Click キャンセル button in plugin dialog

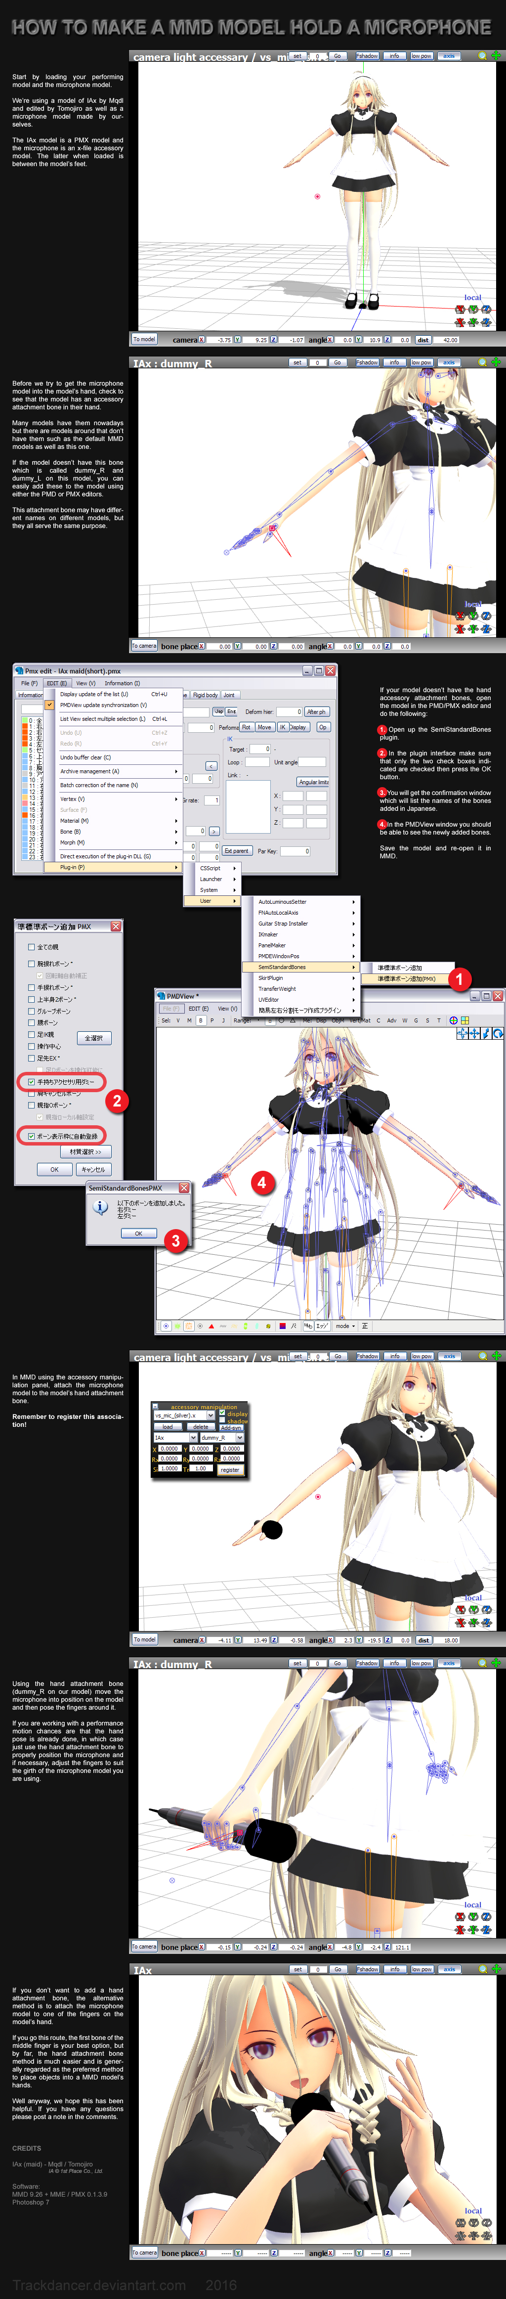coord(93,1169)
